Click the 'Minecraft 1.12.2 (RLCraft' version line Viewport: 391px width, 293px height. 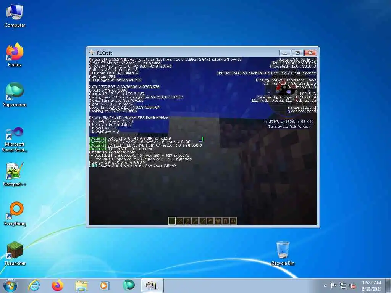(x=165, y=59)
